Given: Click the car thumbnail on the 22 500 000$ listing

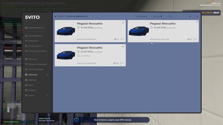Looking at the screenshot, I should [66, 55].
